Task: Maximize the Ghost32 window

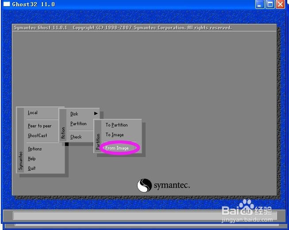Action: pos(270,4)
